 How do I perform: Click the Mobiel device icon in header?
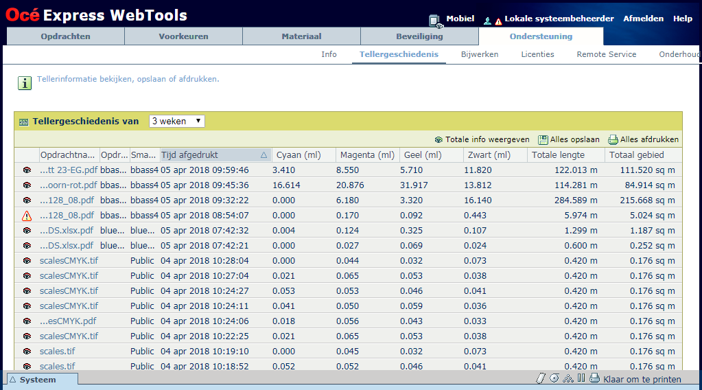tap(435, 21)
